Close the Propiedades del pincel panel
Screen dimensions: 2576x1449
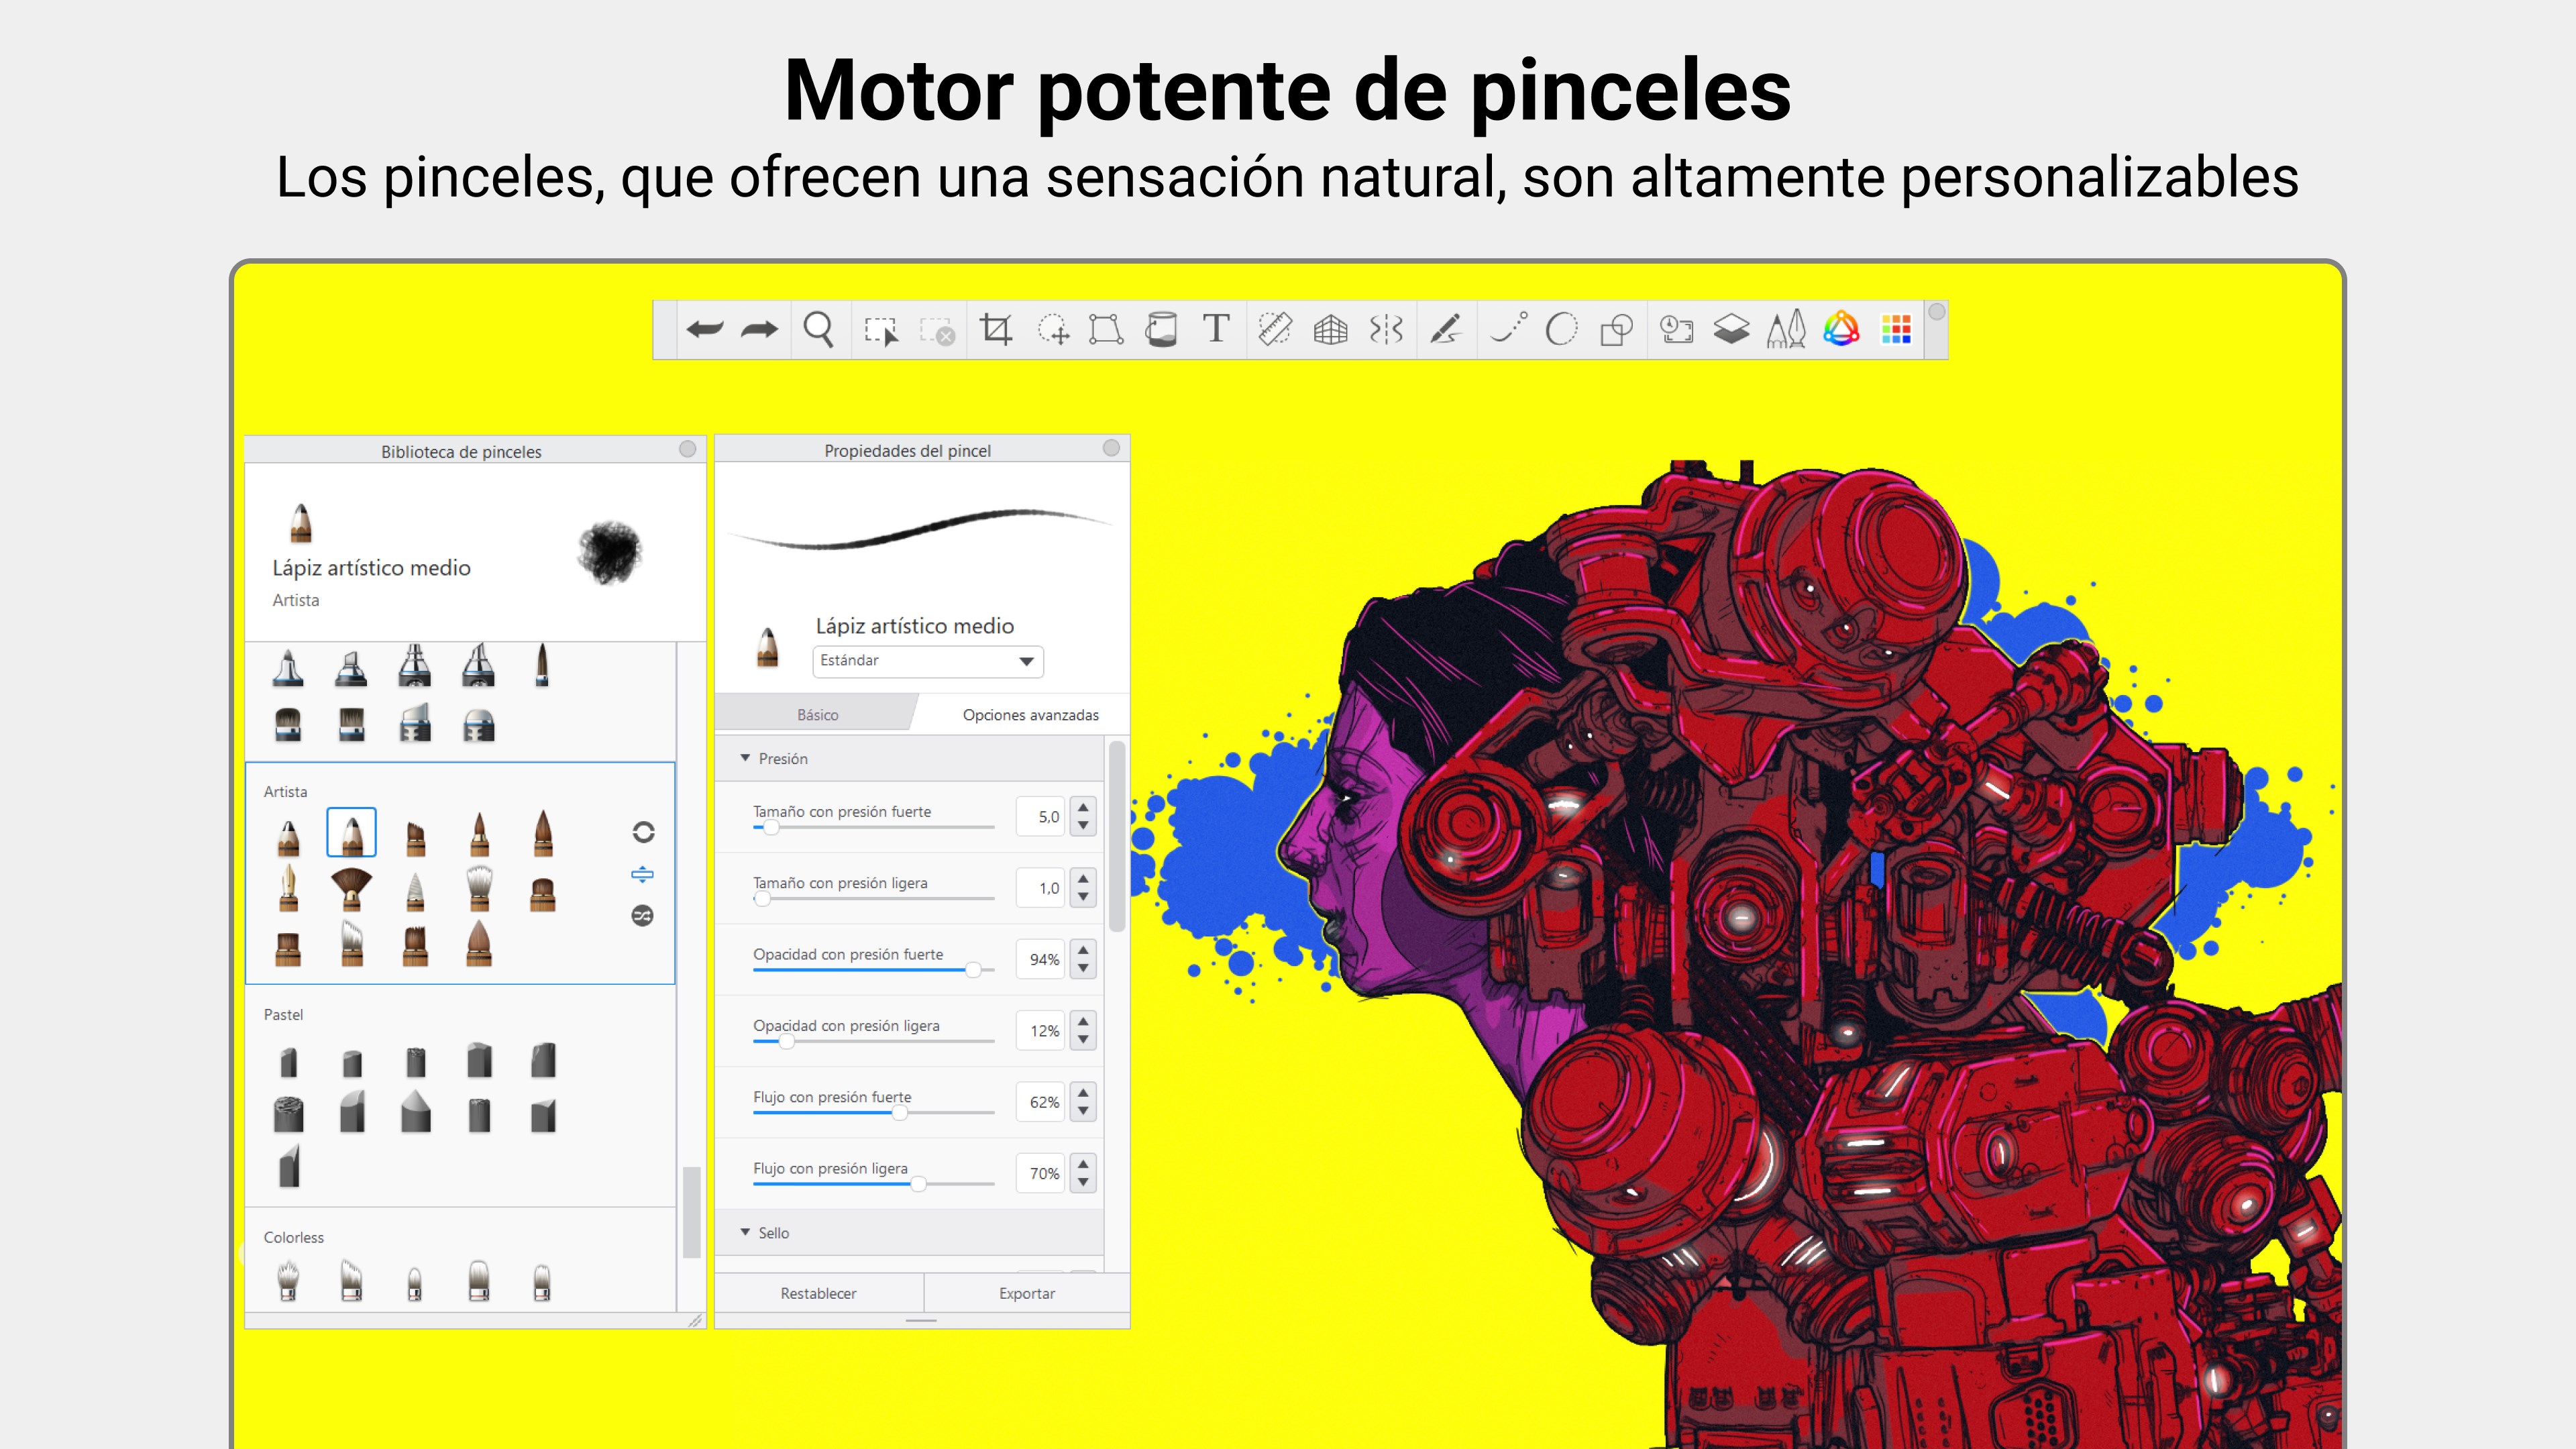pyautogui.click(x=1111, y=448)
